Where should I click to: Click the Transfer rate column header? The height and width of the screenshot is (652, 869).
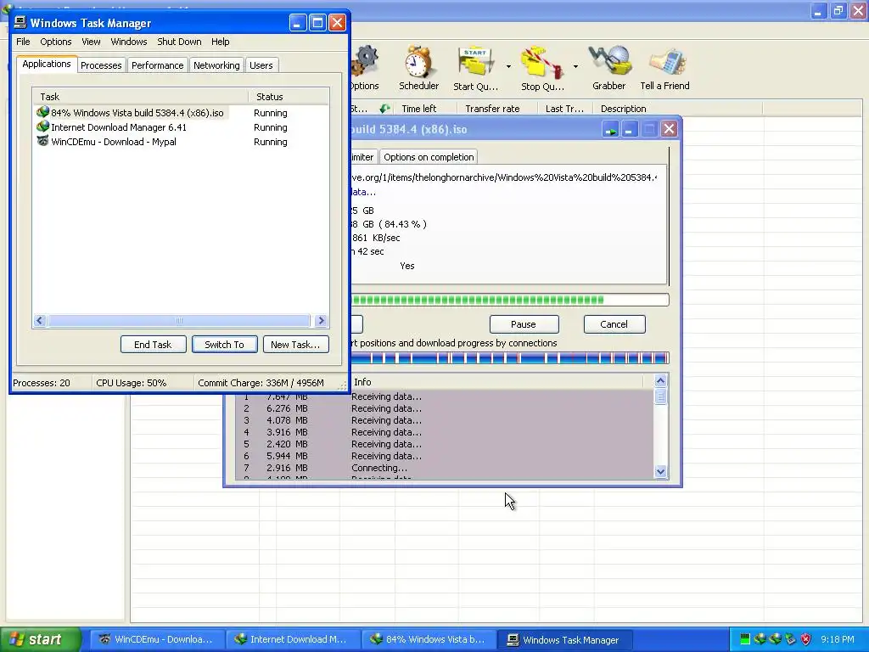(x=497, y=109)
